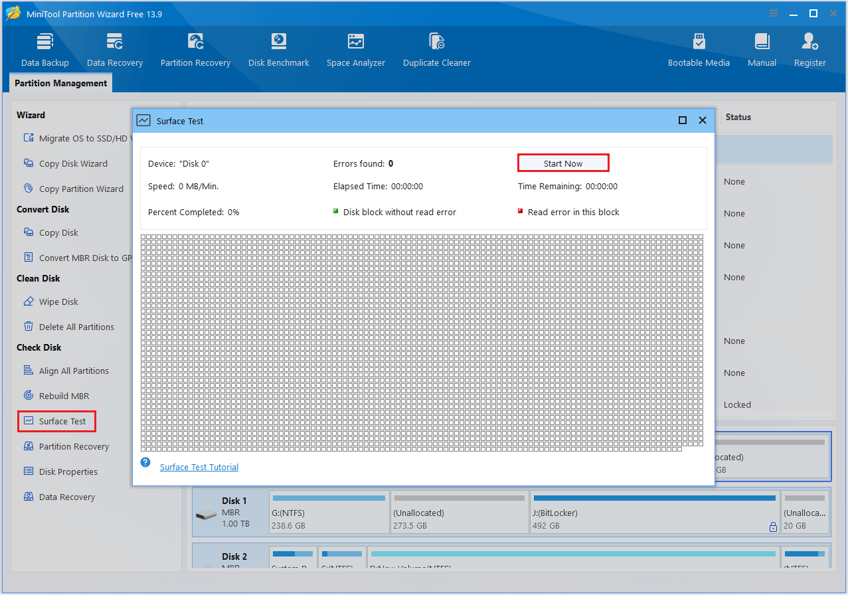
Task: Open Partition Recovery in sidebar
Action: click(x=66, y=446)
